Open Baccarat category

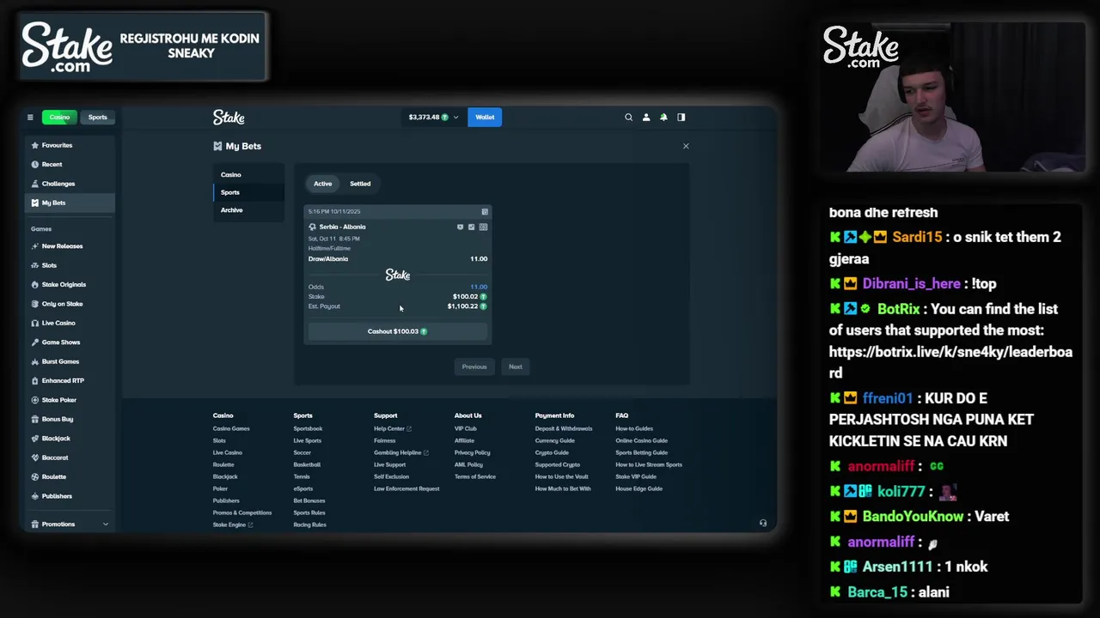click(70, 457)
